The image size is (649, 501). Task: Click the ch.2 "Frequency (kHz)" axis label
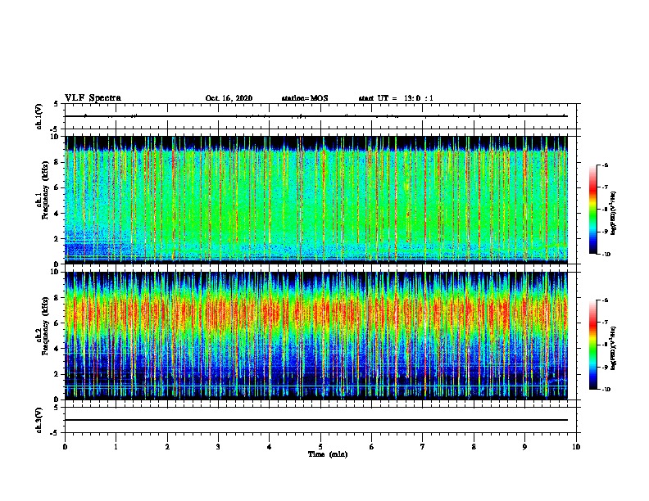click(x=46, y=326)
